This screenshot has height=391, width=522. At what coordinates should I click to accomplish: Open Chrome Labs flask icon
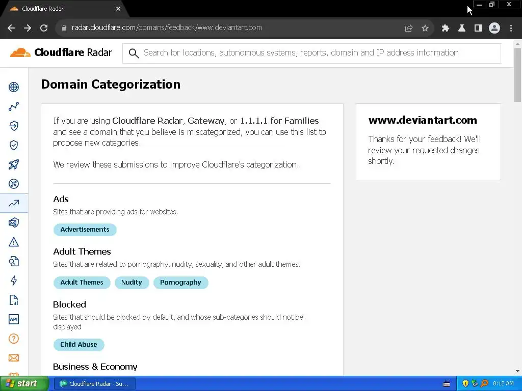coord(462,29)
